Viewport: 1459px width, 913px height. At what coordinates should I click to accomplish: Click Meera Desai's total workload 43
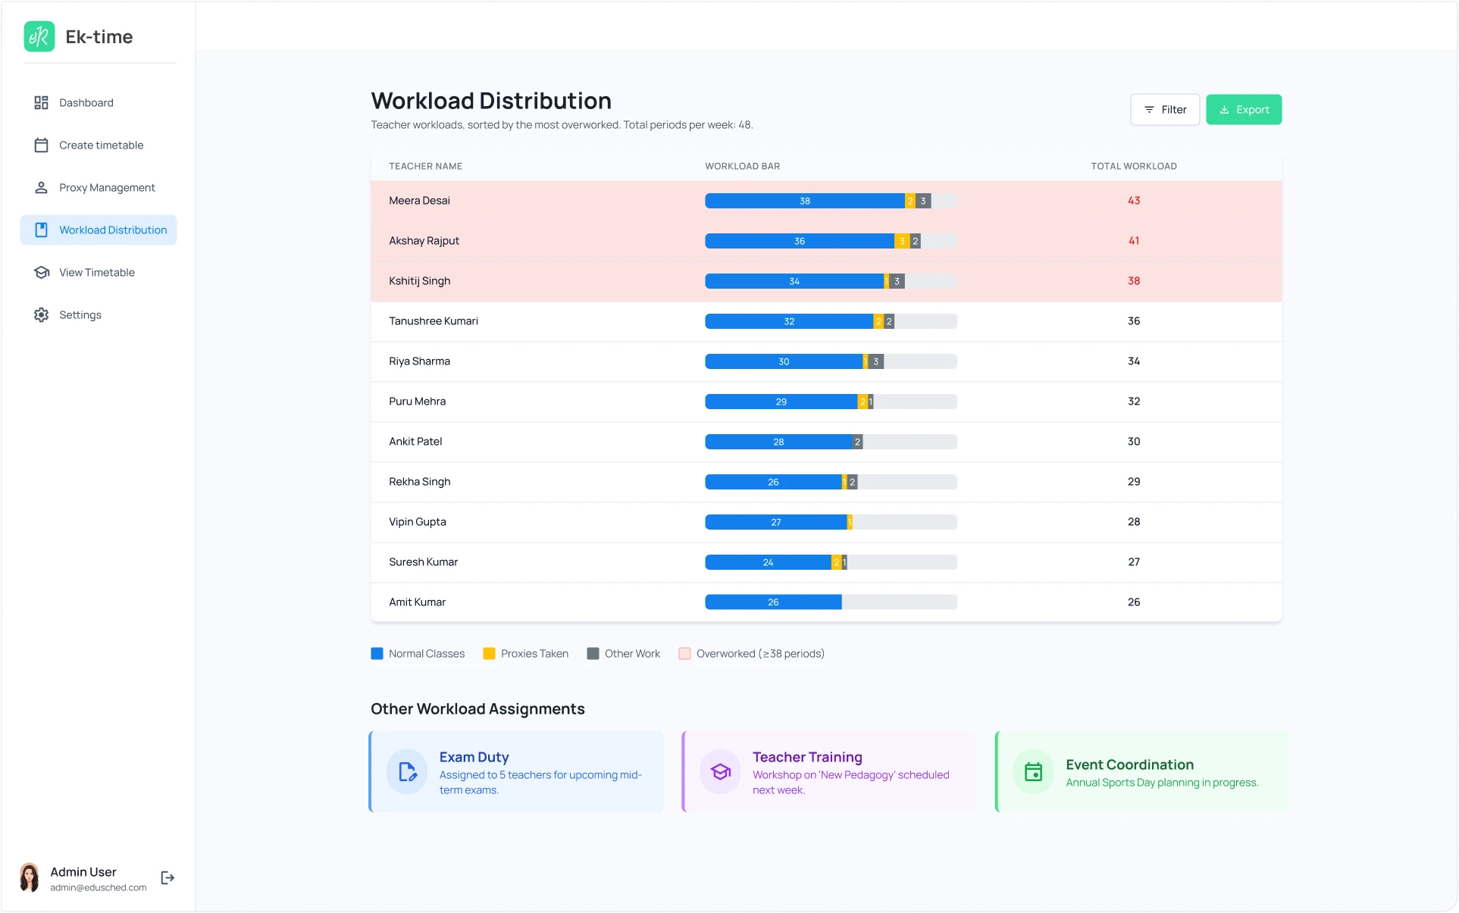point(1134,201)
